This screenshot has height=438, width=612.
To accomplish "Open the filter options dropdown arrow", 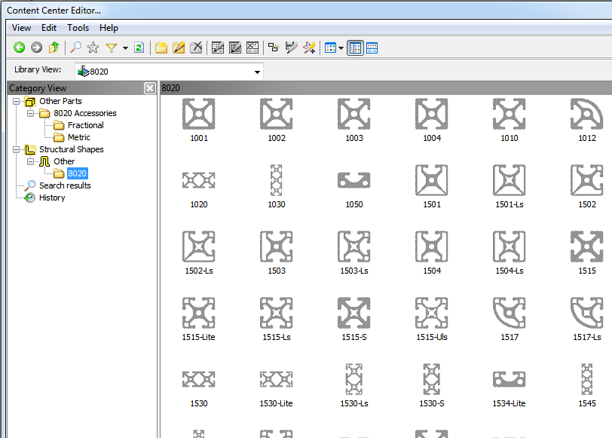I will click(125, 48).
